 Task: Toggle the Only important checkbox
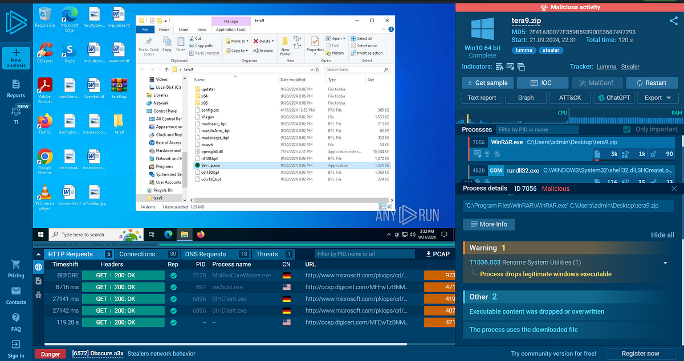click(x=627, y=129)
